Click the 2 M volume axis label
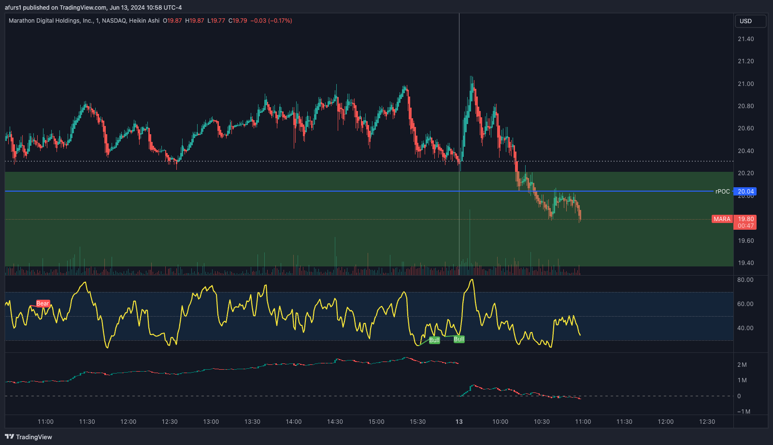 coord(742,365)
